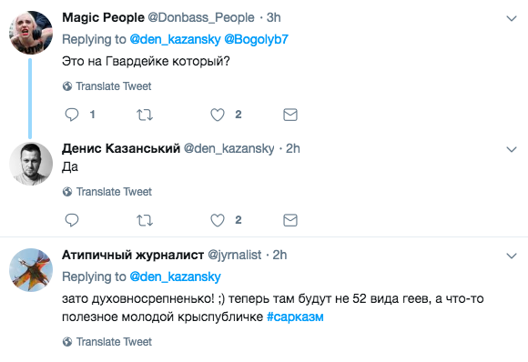528x362 pixels.
Task: View Magic People profile avatar
Action: pos(31,33)
